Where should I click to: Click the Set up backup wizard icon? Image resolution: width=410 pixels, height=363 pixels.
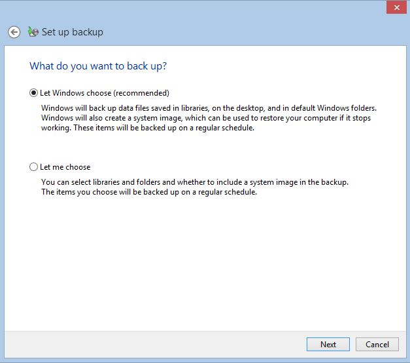click(33, 31)
